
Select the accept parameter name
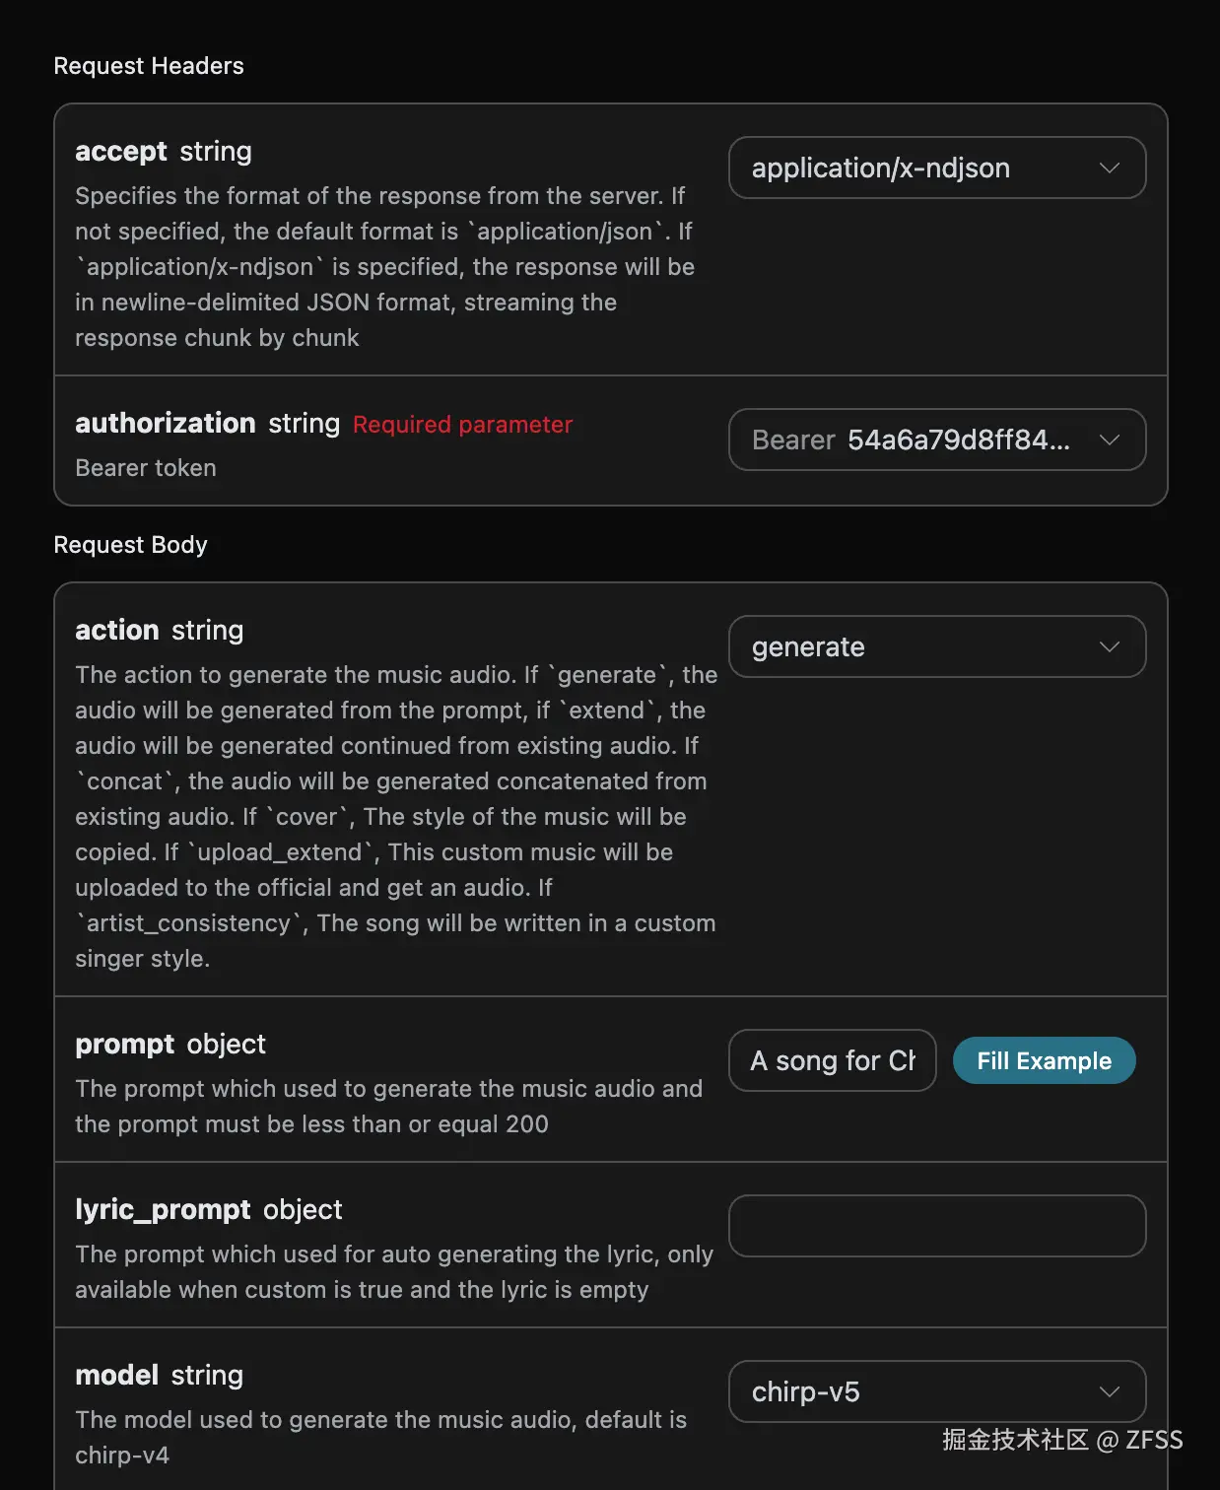tap(121, 152)
